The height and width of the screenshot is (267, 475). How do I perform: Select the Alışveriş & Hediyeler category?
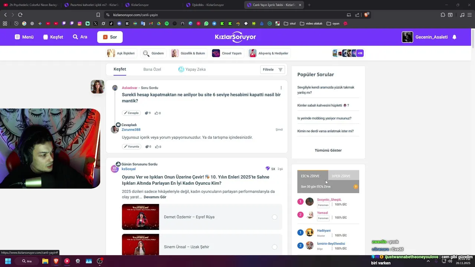tap(269, 53)
